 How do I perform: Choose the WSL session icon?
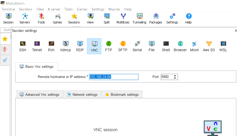223,46
